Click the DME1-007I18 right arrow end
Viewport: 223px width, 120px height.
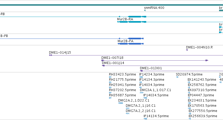(x=207, y=60)
